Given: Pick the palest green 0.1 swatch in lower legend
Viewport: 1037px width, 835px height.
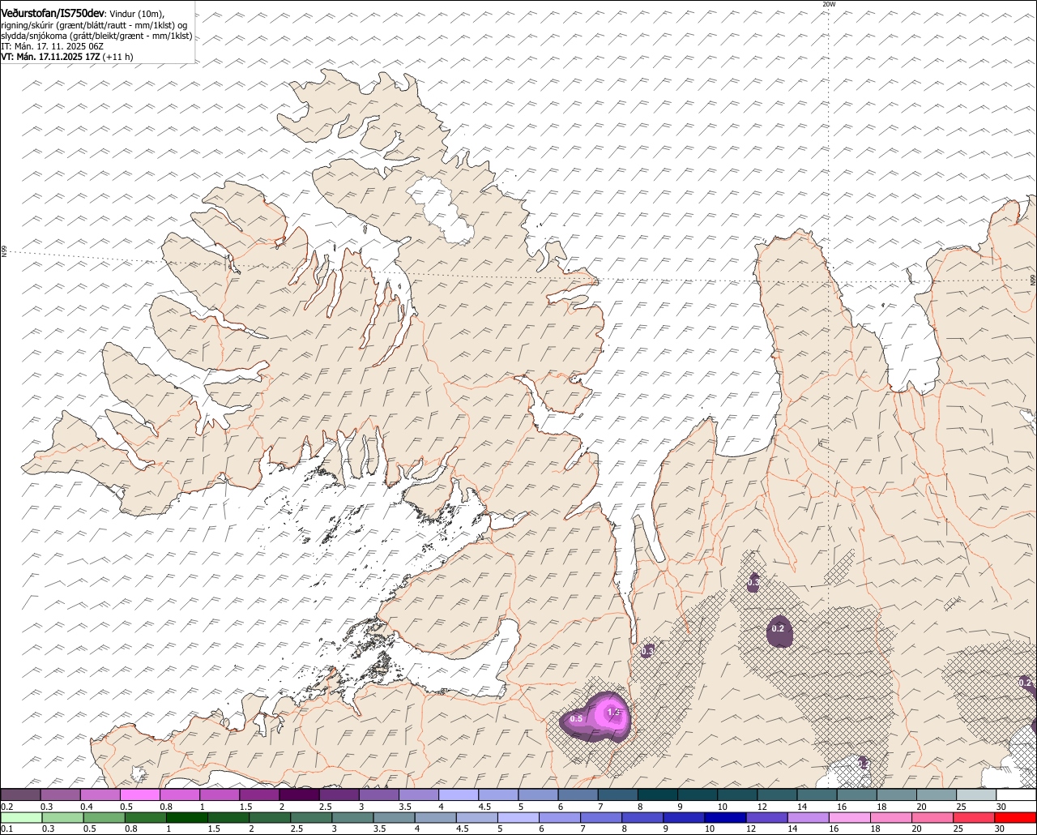Looking at the screenshot, I should tap(21, 817).
